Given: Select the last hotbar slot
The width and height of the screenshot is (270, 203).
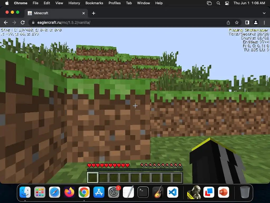Looking at the screenshot, I should click(x=177, y=178).
